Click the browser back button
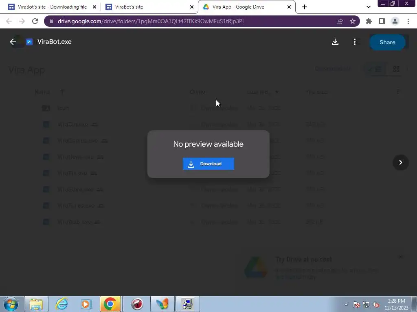417x312 pixels. coord(9,21)
